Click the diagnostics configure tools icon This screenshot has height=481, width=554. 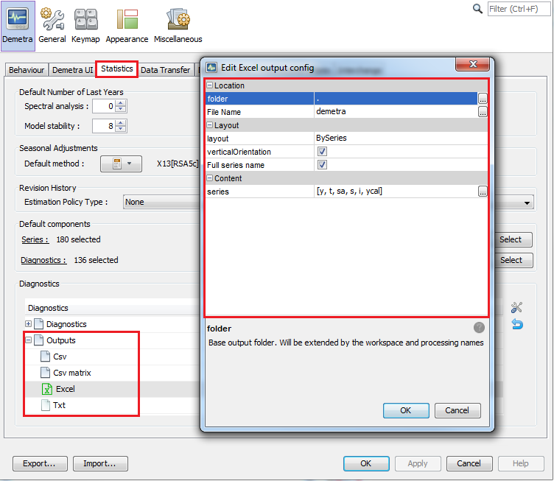coord(516,308)
